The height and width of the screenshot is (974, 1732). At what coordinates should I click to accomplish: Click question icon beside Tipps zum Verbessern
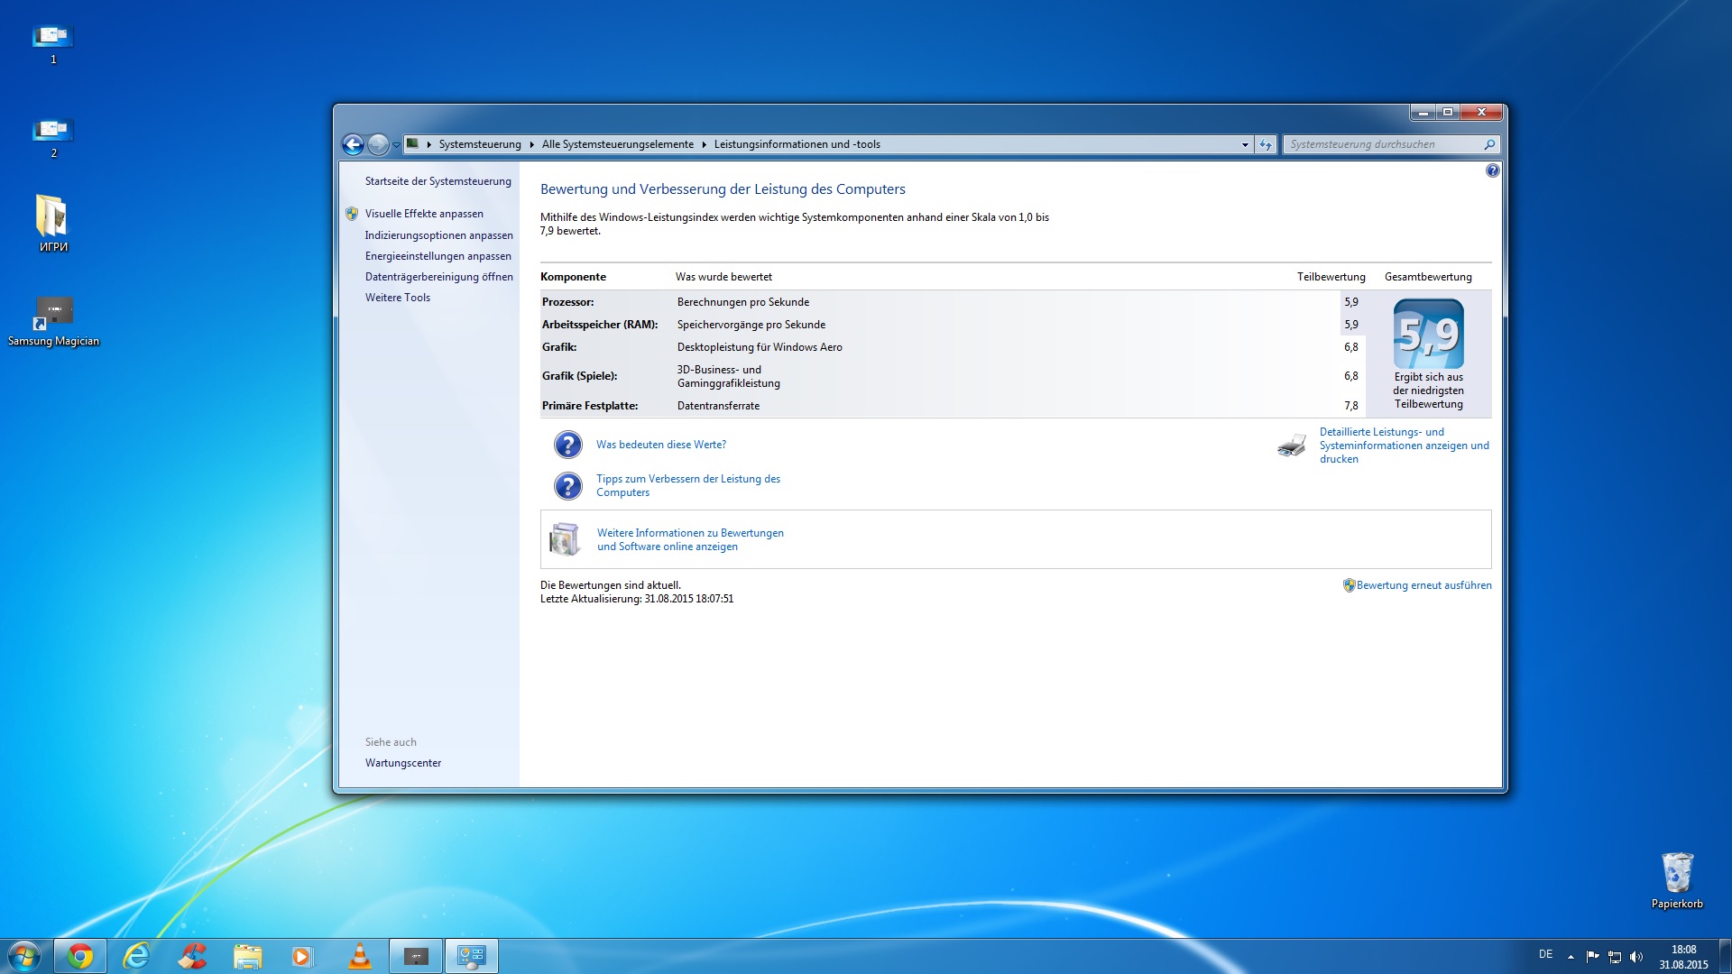(x=567, y=486)
